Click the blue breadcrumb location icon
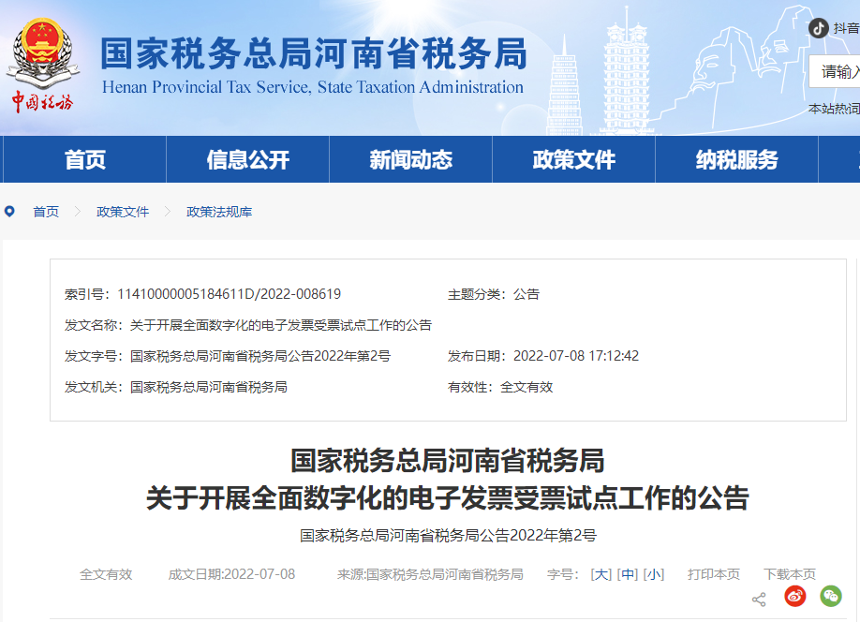Screen dimensions: 860x622 [9, 212]
